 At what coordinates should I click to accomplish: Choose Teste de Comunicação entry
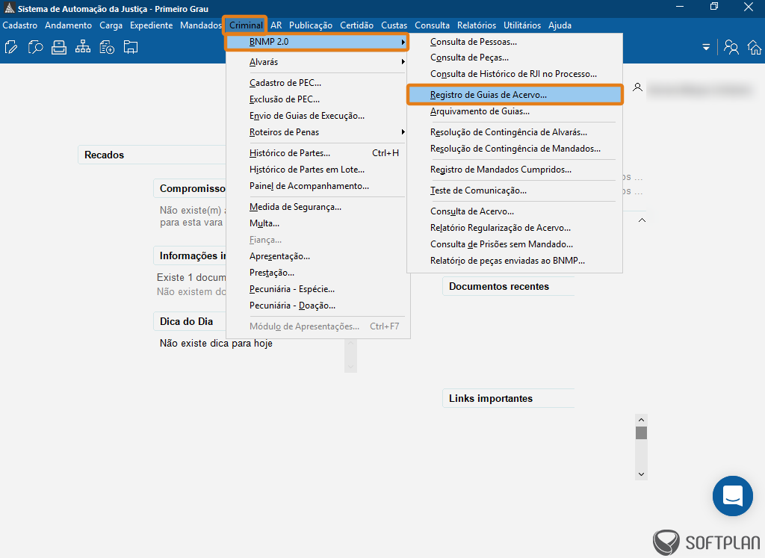[515, 190]
